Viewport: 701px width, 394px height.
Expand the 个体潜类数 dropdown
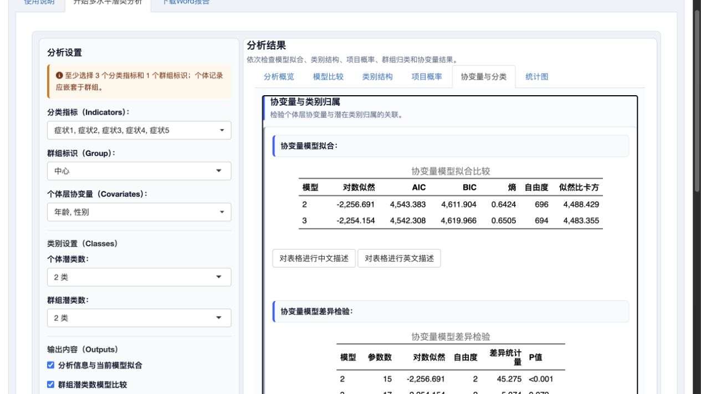pos(139,277)
